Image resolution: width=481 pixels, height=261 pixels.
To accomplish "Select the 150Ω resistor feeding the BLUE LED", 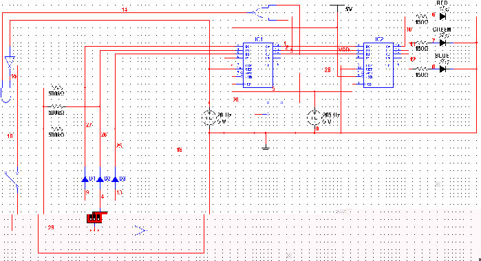I will coord(422,69).
